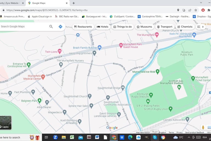Click the David Simpson Landscape services pin
Screen dimensions: 211x141
(119, 115)
